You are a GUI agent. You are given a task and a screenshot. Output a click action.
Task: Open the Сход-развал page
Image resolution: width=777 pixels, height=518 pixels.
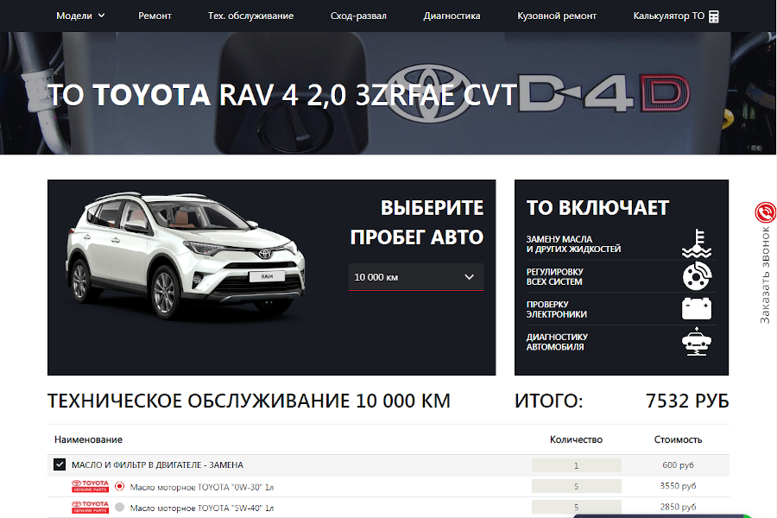click(x=358, y=16)
